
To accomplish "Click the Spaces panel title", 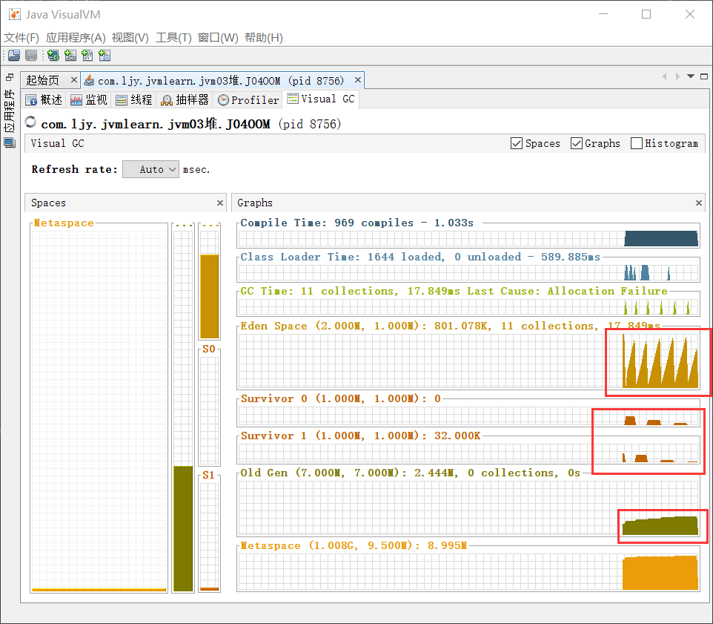I will click(x=48, y=203).
